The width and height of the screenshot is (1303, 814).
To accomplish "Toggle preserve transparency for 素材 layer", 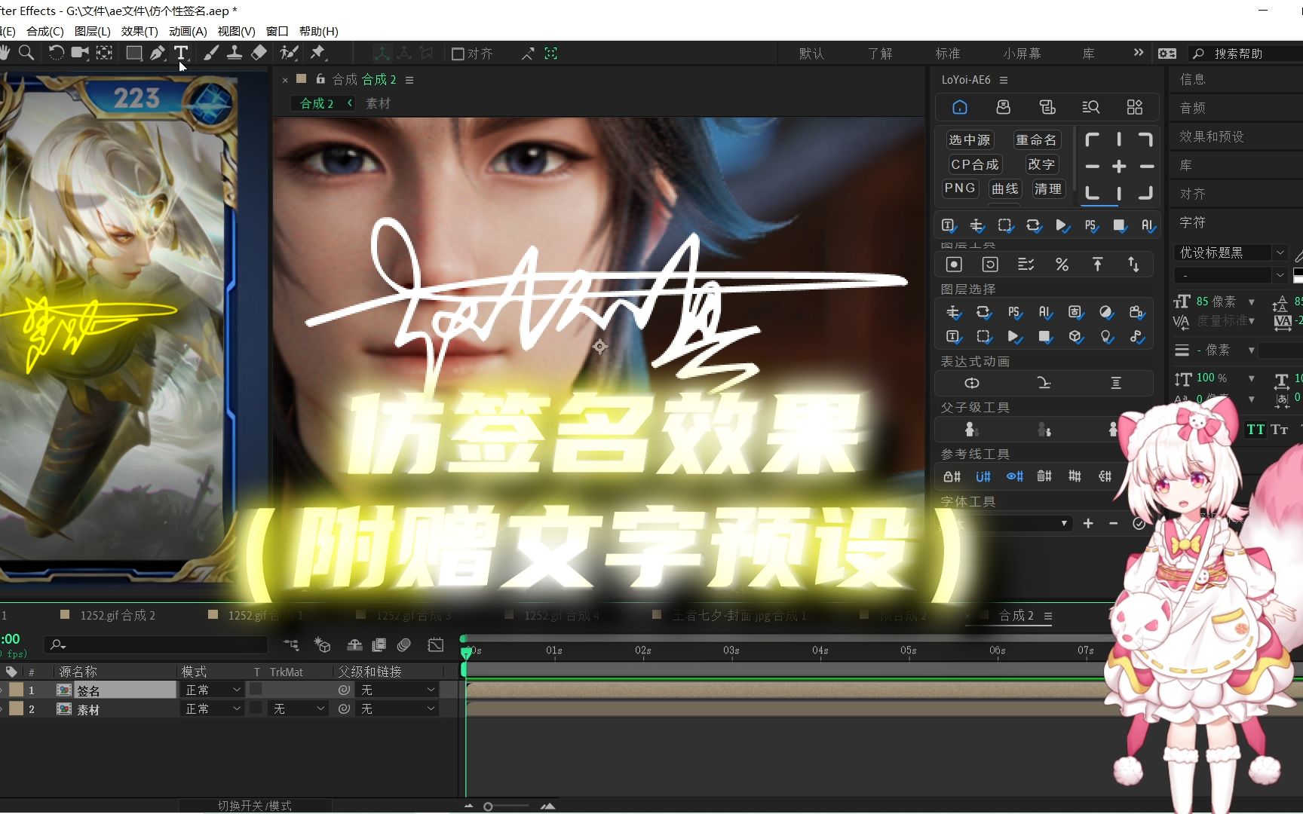I will point(256,708).
